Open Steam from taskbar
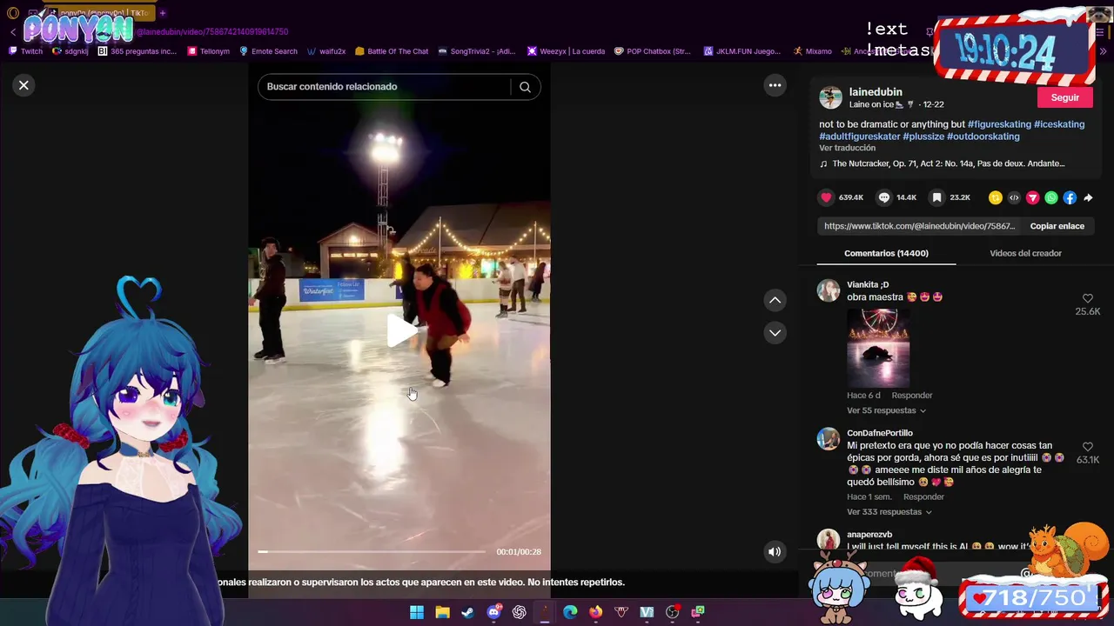 (x=467, y=612)
